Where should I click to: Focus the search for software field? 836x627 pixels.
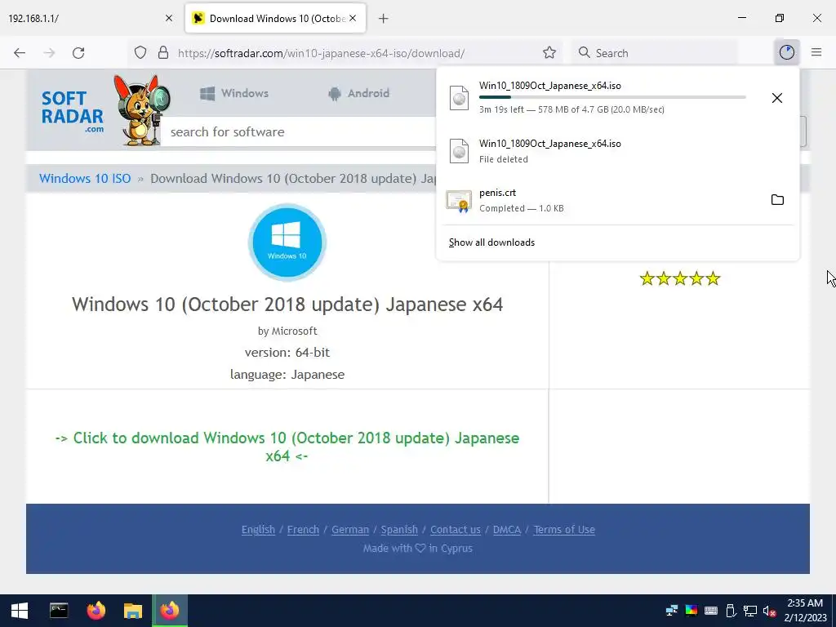299,131
